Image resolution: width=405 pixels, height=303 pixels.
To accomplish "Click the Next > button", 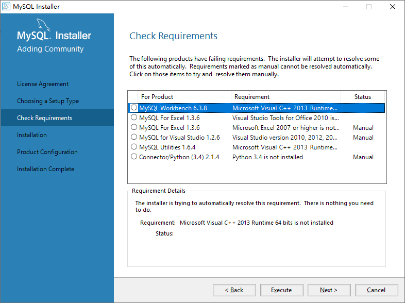I will [x=329, y=290].
